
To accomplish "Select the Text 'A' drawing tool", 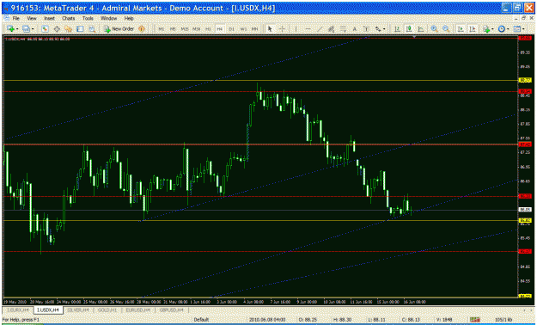I will pyautogui.click(x=355, y=29).
